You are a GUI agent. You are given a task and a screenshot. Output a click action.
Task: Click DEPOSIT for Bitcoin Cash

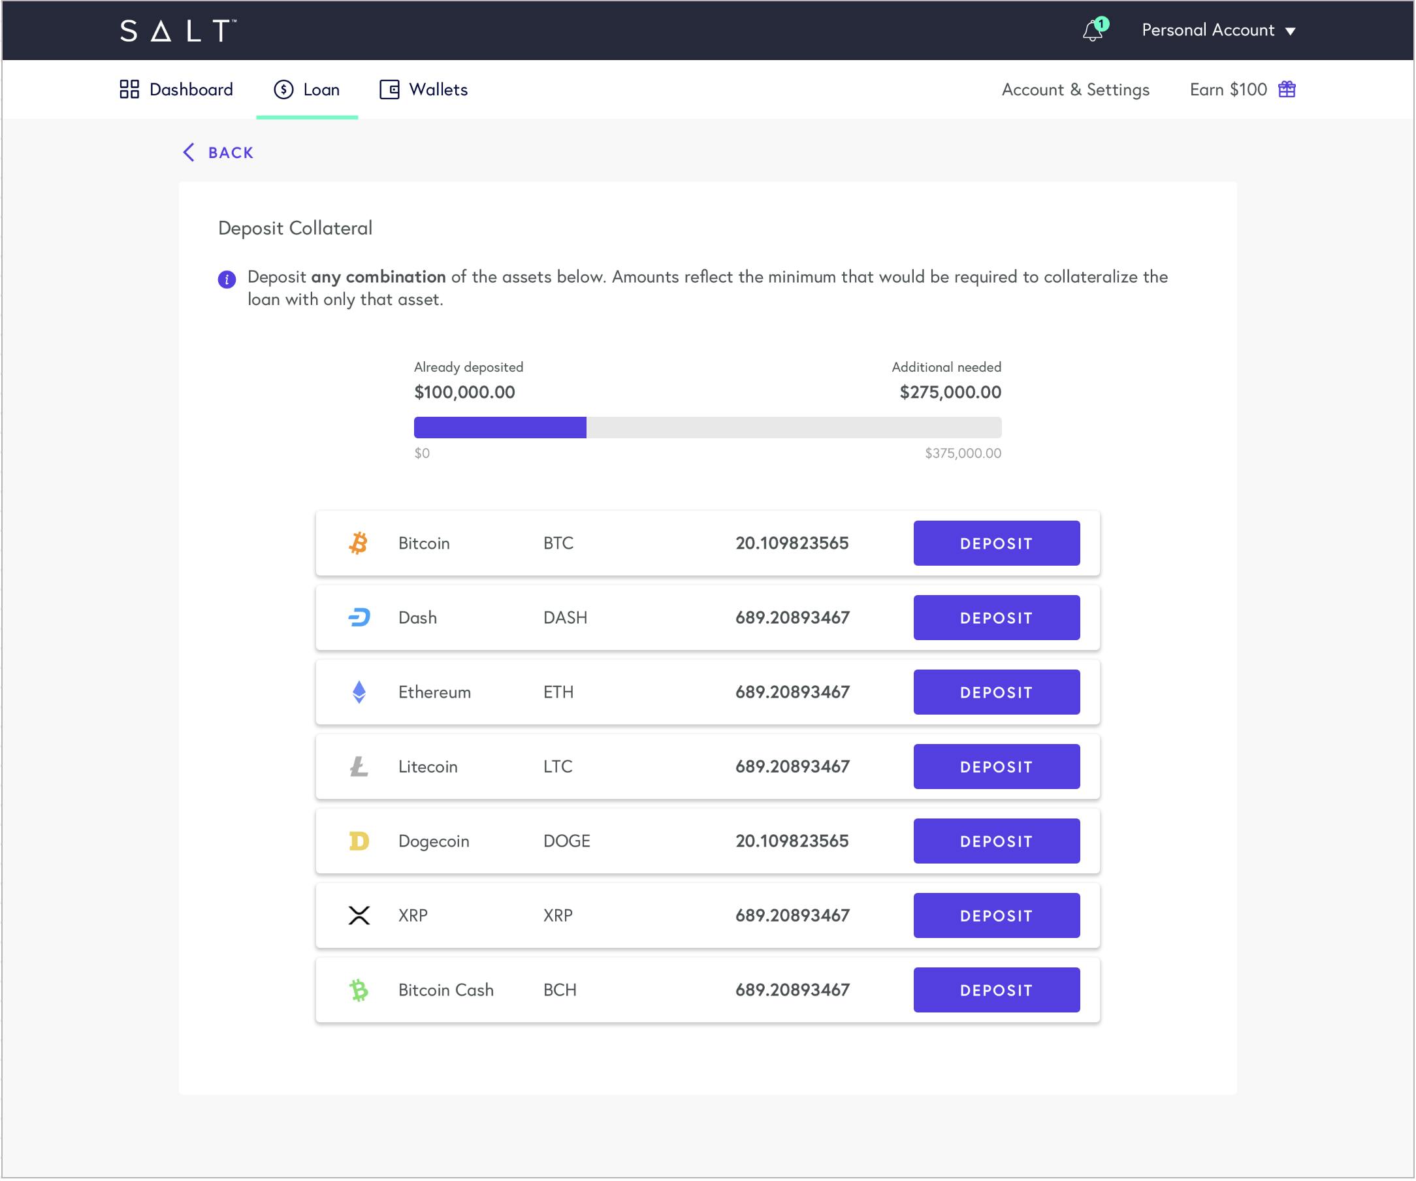tap(997, 990)
